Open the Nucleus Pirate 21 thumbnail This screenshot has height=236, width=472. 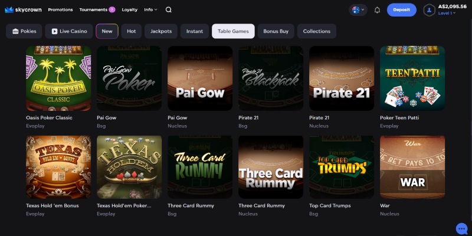[x=342, y=78]
